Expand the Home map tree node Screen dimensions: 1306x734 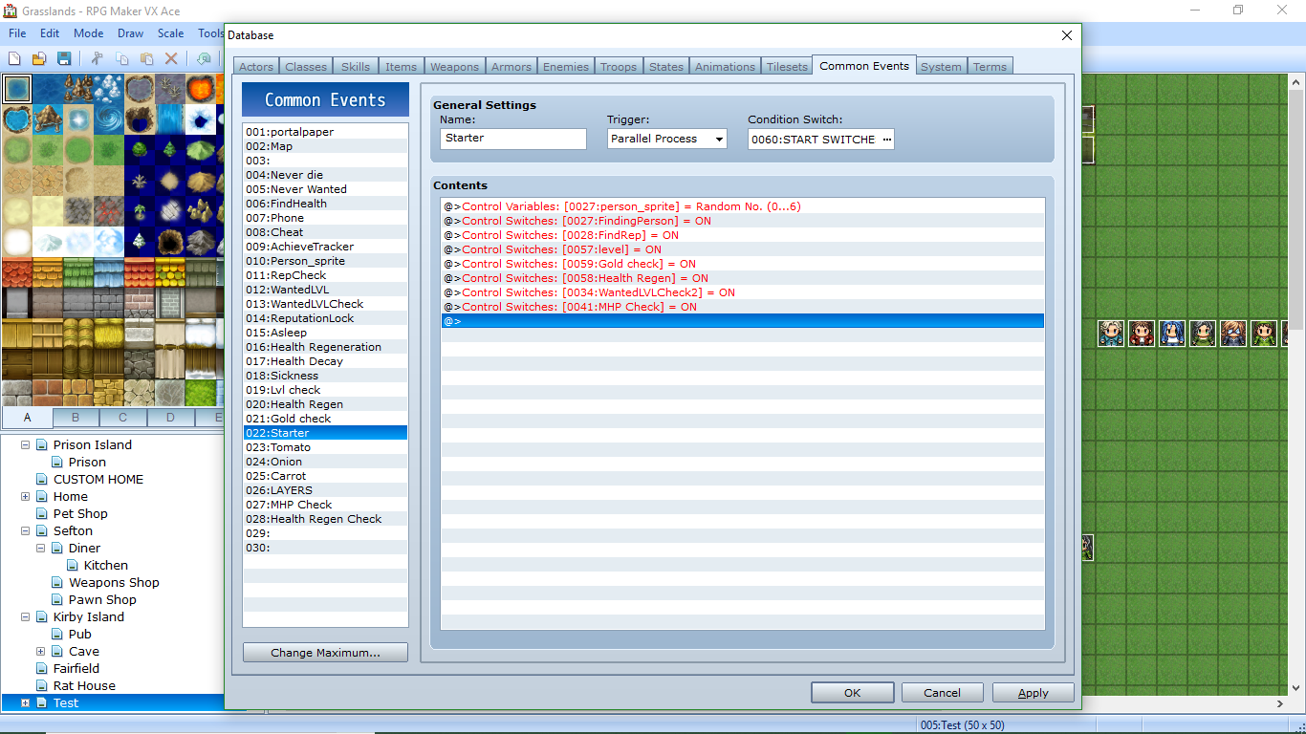coord(26,497)
